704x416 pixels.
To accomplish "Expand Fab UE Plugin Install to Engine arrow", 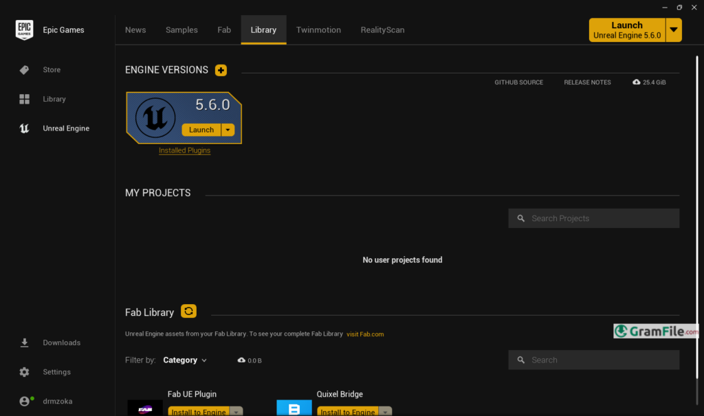I will point(236,411).
